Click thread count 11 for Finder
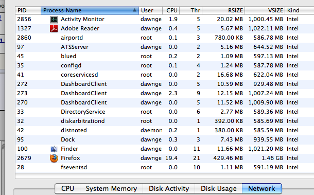314x195 pixels. [x=197, y=149]
